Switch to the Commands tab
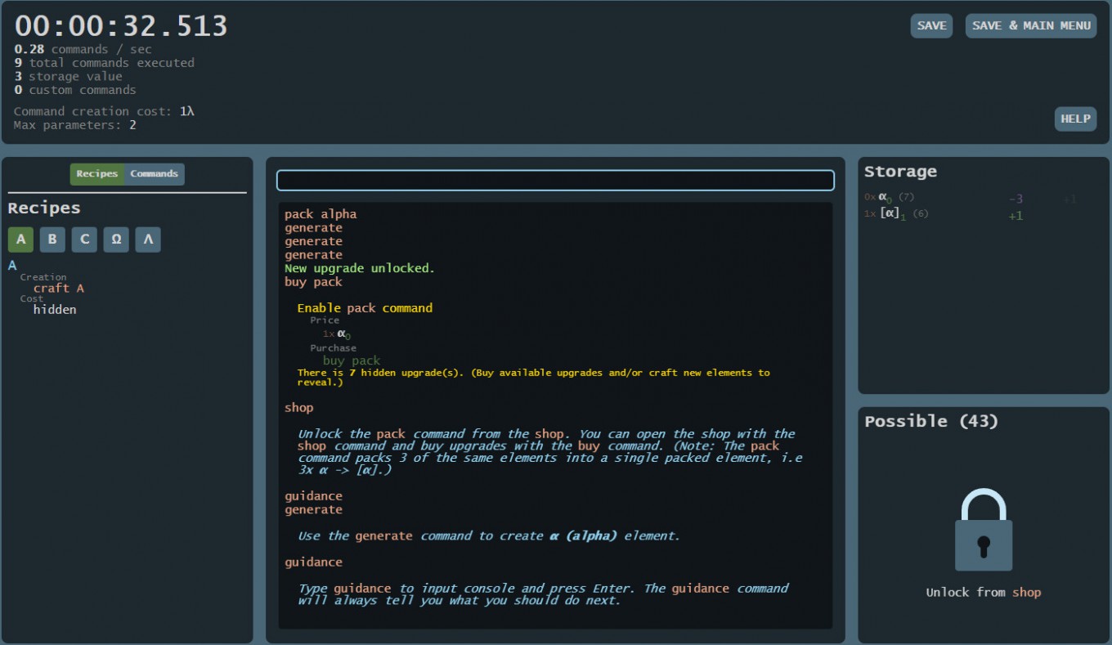The image size is (1112, 645). [x=154, y=173]
